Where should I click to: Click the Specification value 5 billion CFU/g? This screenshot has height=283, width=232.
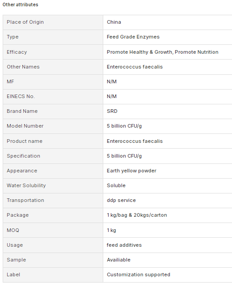pos(124,156)
